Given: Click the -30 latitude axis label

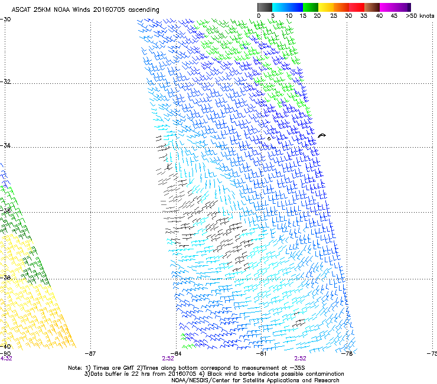Looking at the screenshot, I should pos(5,19).
